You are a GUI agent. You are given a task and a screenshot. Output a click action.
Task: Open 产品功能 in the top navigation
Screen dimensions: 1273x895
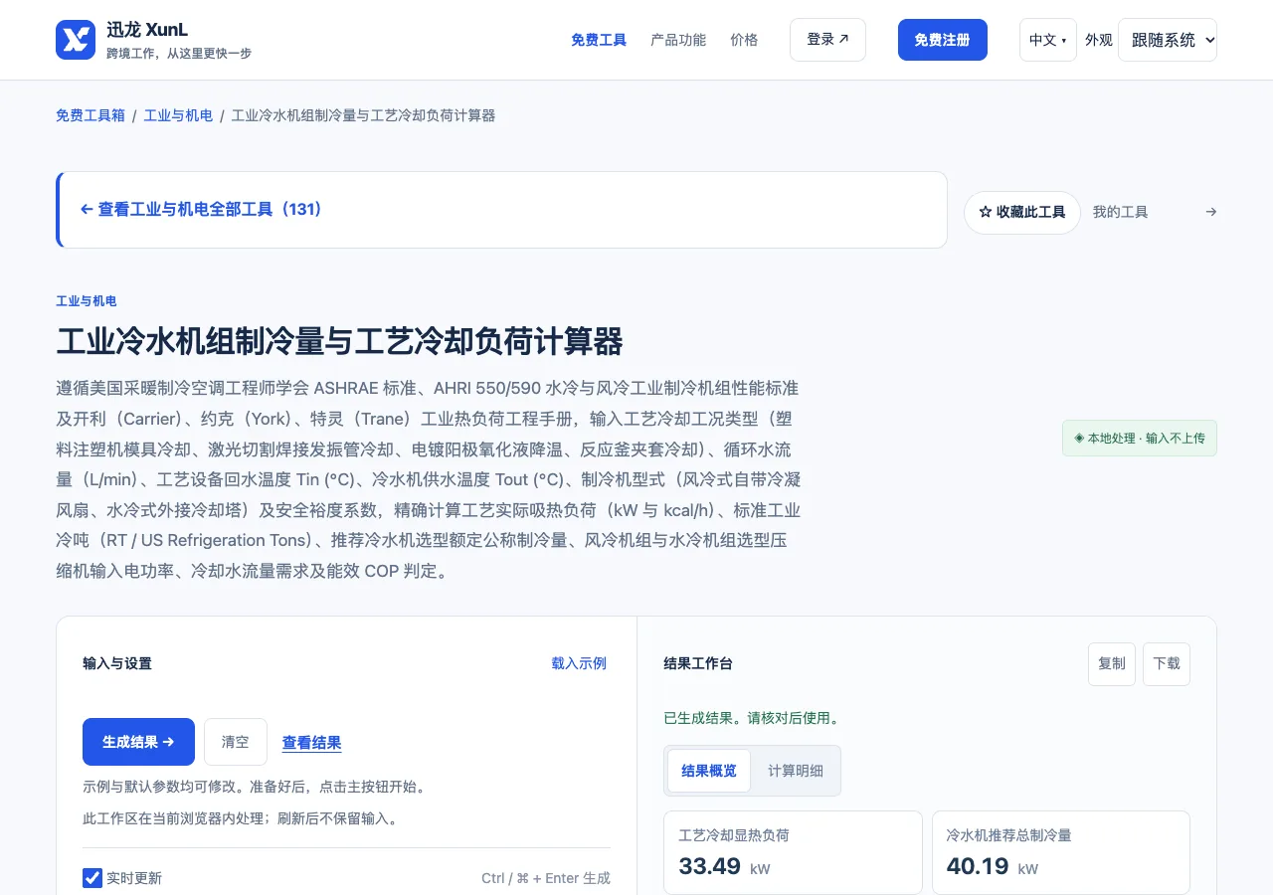[678, 40]
